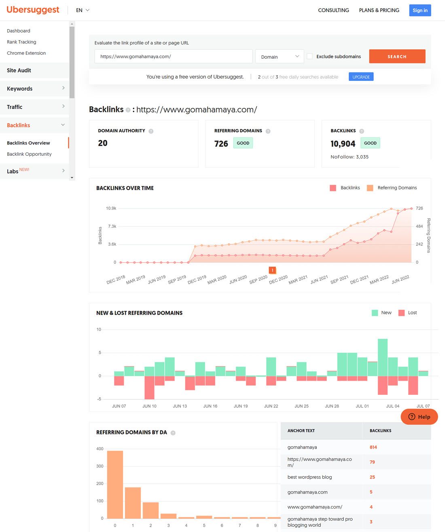The width and height of the screenshot is (445, 532).
Task: Click the help icon beside Backlinks heading
Action: click(128, 110)
